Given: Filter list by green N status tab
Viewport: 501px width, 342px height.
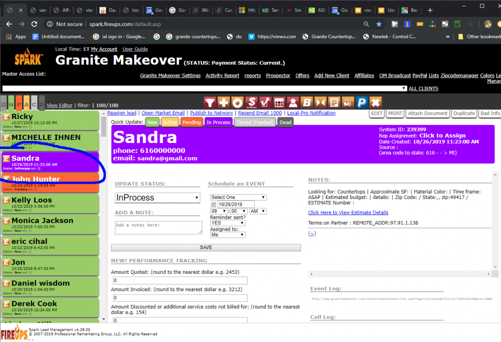Looking at the screenshot, I should [11, 102].
